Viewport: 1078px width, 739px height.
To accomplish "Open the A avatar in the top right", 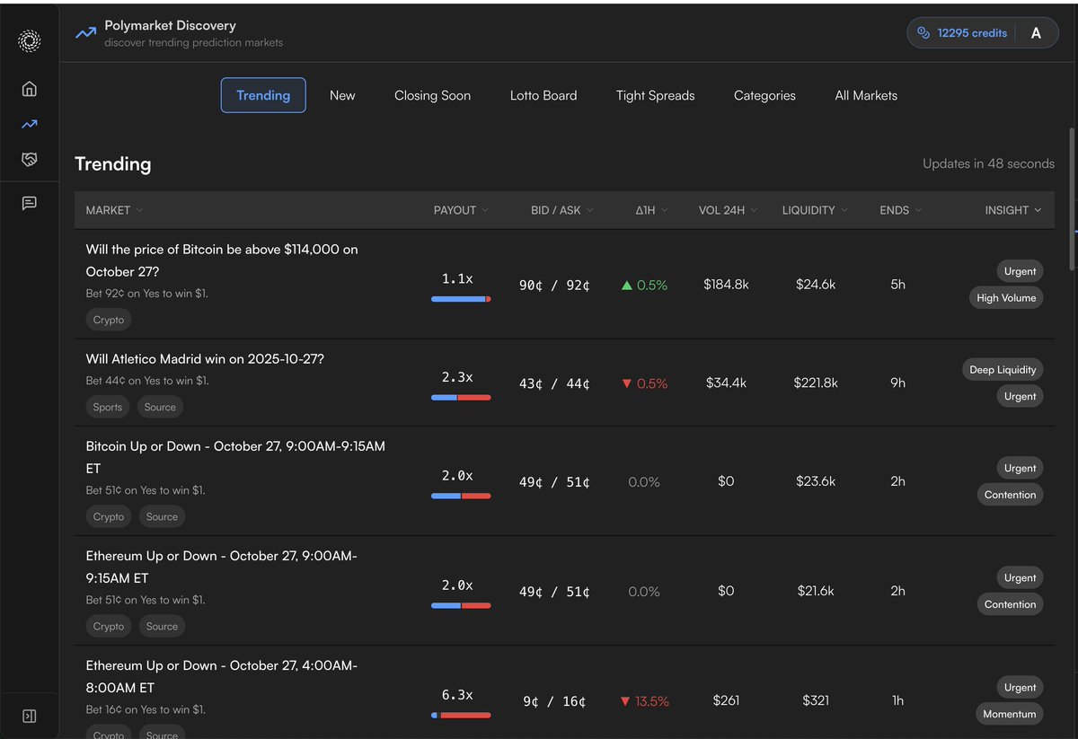I will click(1036, 32).
